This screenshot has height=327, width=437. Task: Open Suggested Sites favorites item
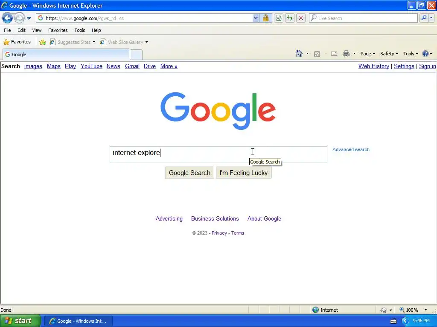click(x=72, y=42)
